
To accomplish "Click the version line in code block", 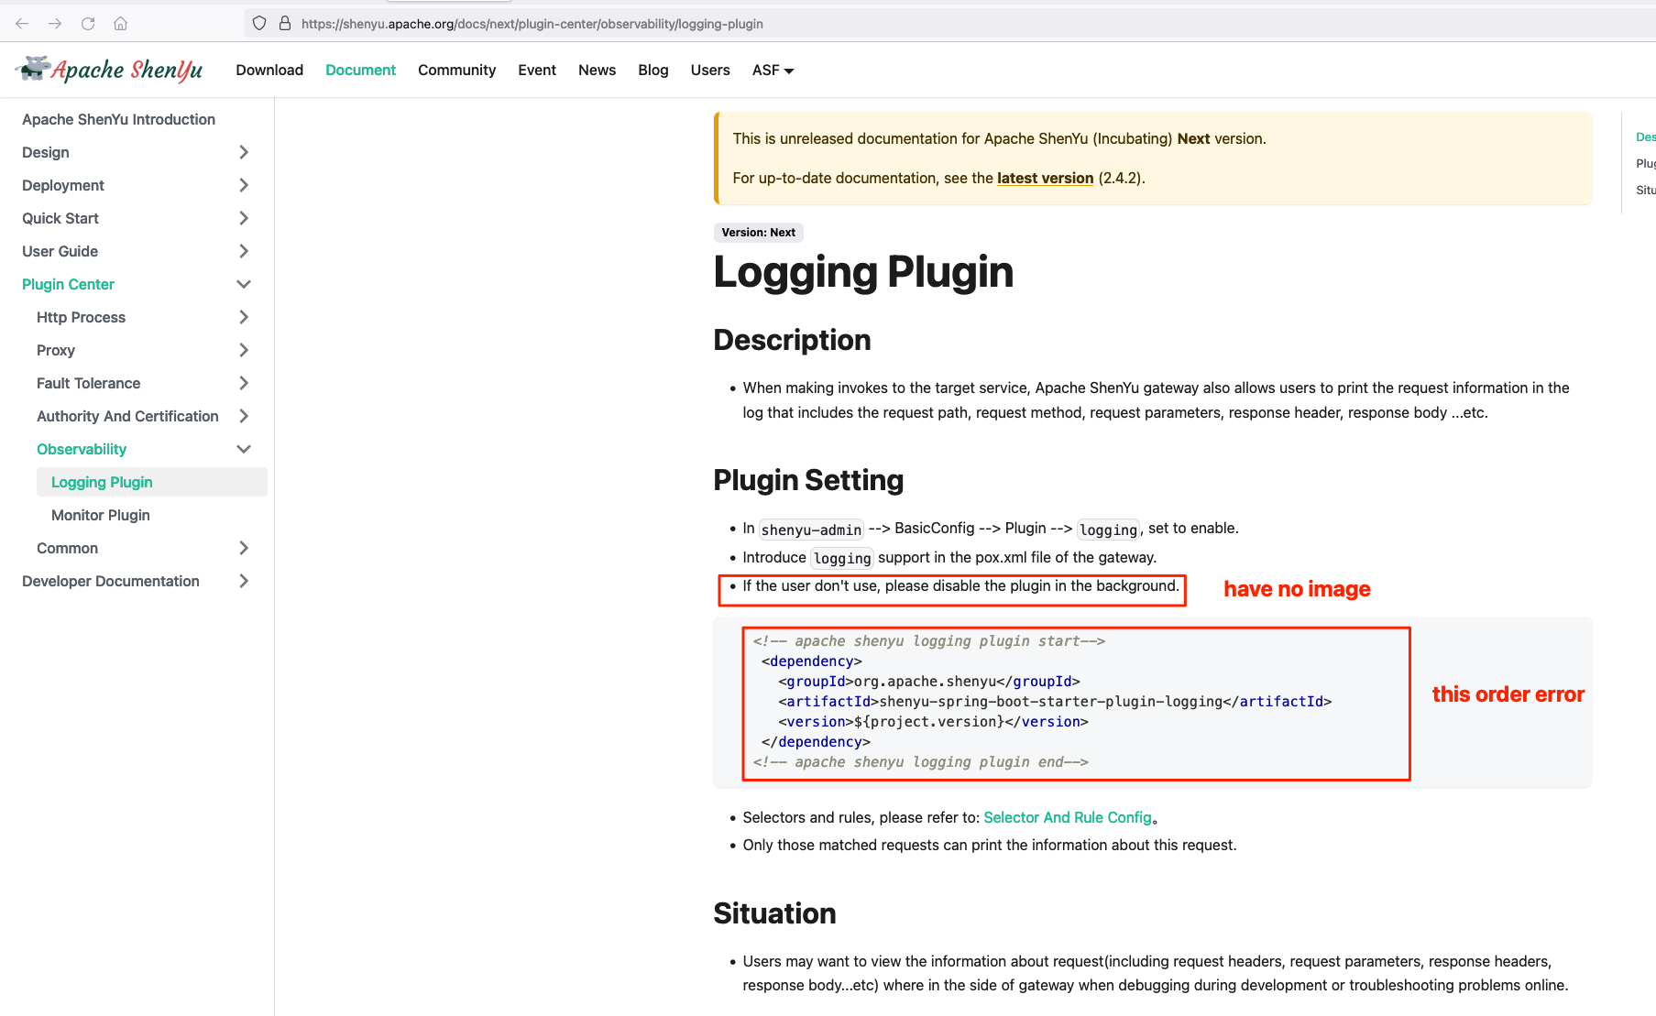I will point(933,722).
